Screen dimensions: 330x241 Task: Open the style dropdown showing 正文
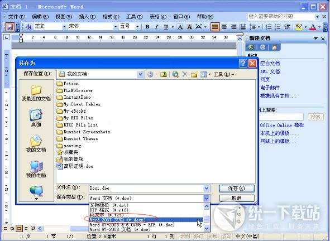pyautogui.click(x=64, y=27)
